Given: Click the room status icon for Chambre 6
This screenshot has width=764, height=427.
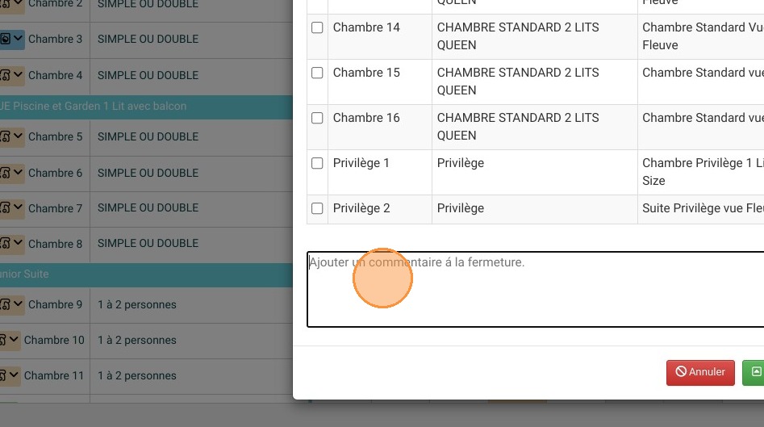Looking at the screenshot, I should [5, 173].
